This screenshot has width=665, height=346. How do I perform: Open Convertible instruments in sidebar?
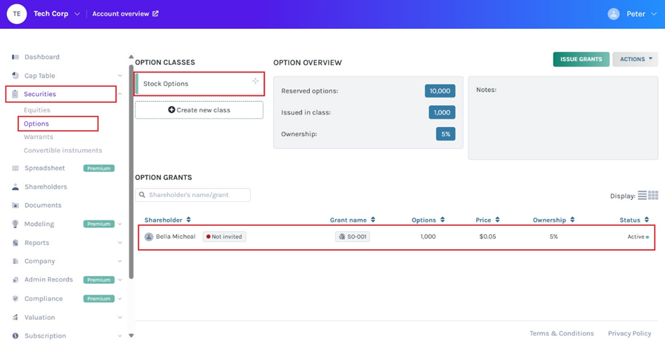tap(63, 150)
